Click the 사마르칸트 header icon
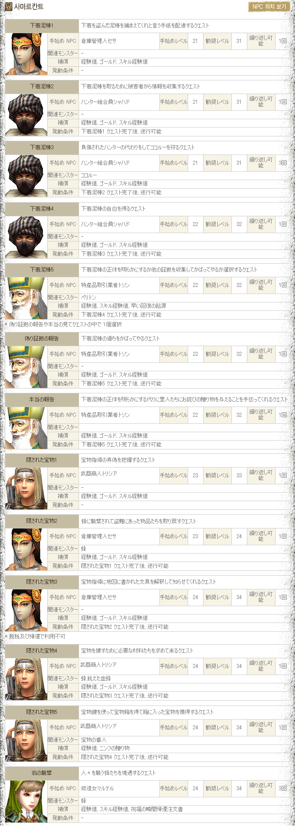Screen dimensions: 295x826 [x=9, y=7]
